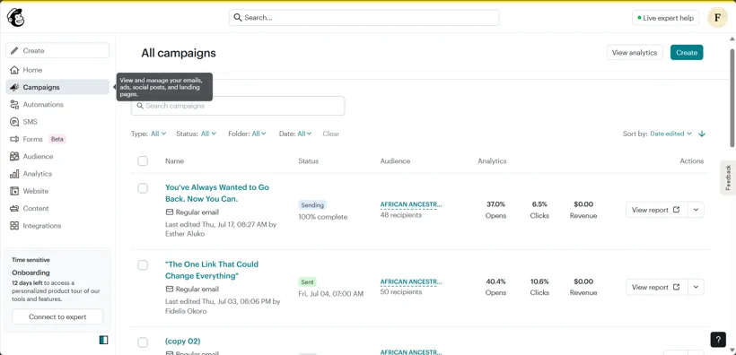Image resolution: width=736 pixels, height=355 pixels.
Task: Tick the checkbox for "The One Link That Could"
Action: [143, 265]
